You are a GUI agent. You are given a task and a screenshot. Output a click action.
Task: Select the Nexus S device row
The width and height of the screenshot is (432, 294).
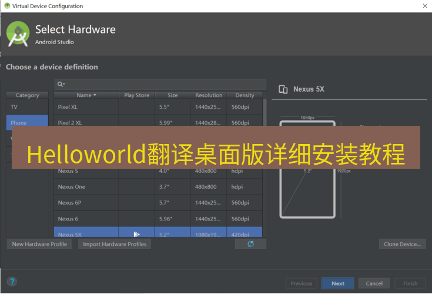[x=158, y=173]
